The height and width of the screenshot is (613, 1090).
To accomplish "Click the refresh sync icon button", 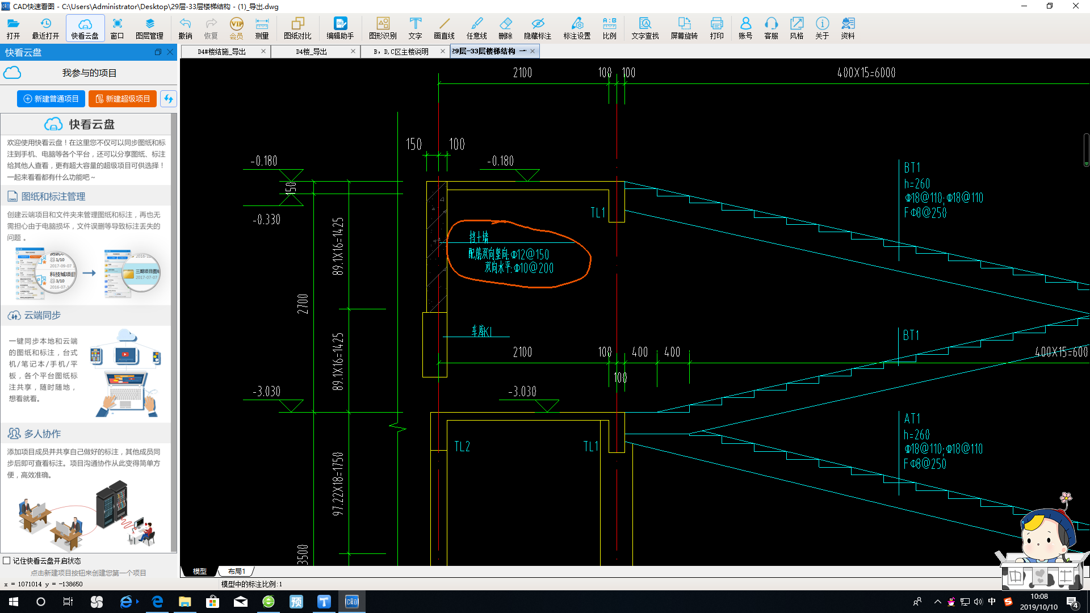I will 169,99.
